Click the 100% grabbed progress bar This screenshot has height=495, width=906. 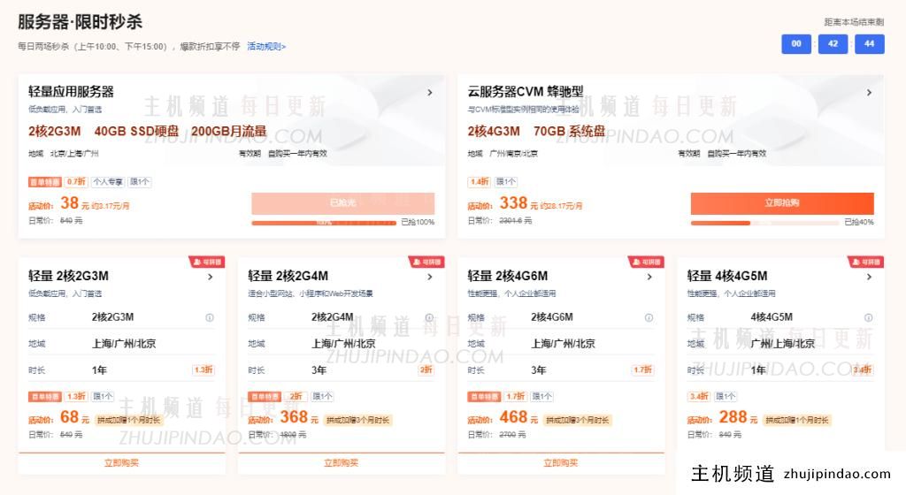click(324, 223)
